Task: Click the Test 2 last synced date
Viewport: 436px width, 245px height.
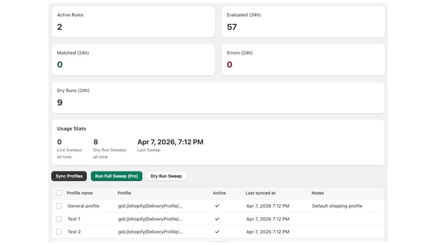Action: coord(268,232)
